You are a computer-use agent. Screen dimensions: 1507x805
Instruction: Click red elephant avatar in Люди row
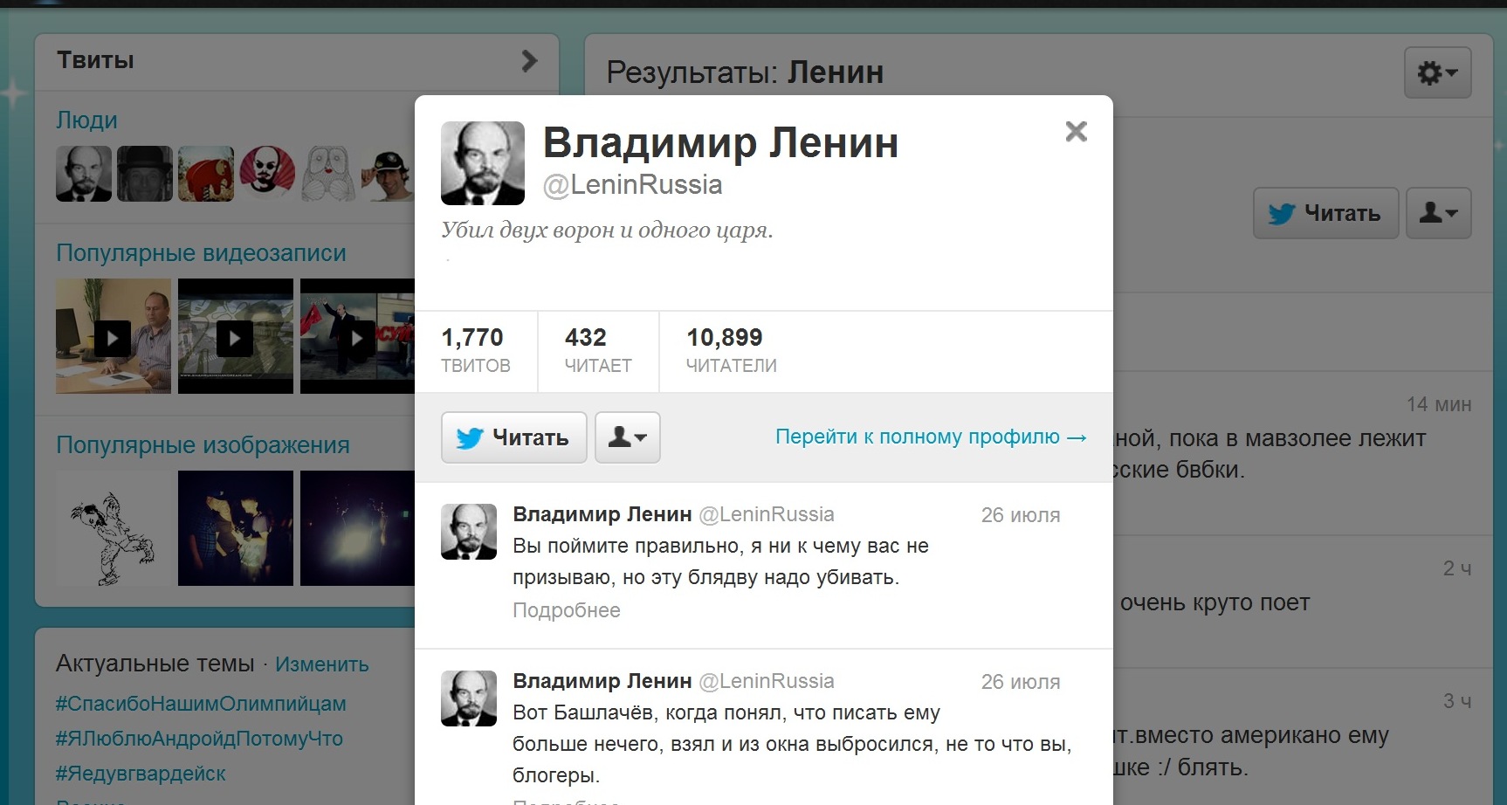206,174
